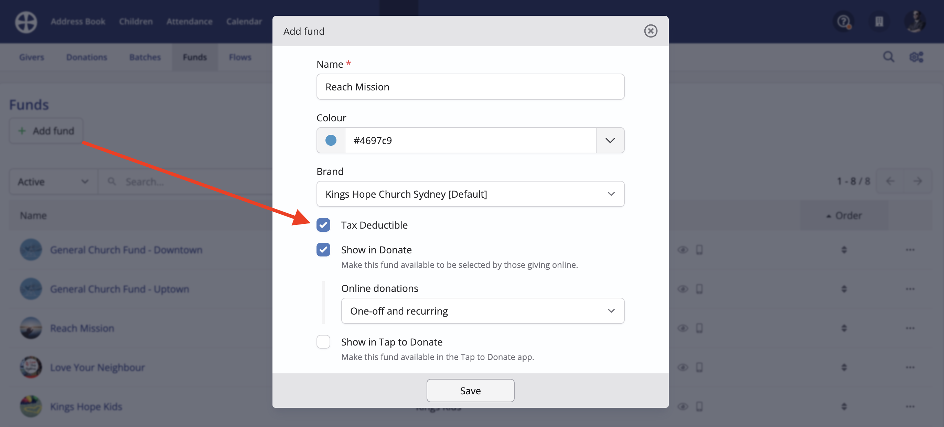Click mobile icon for General Church Fund - Downtown
Viewport: 944px width, 427px height.
(699, 250)
